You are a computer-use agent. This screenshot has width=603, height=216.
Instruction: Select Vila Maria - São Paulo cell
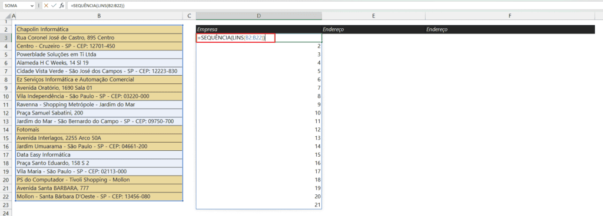99,171
